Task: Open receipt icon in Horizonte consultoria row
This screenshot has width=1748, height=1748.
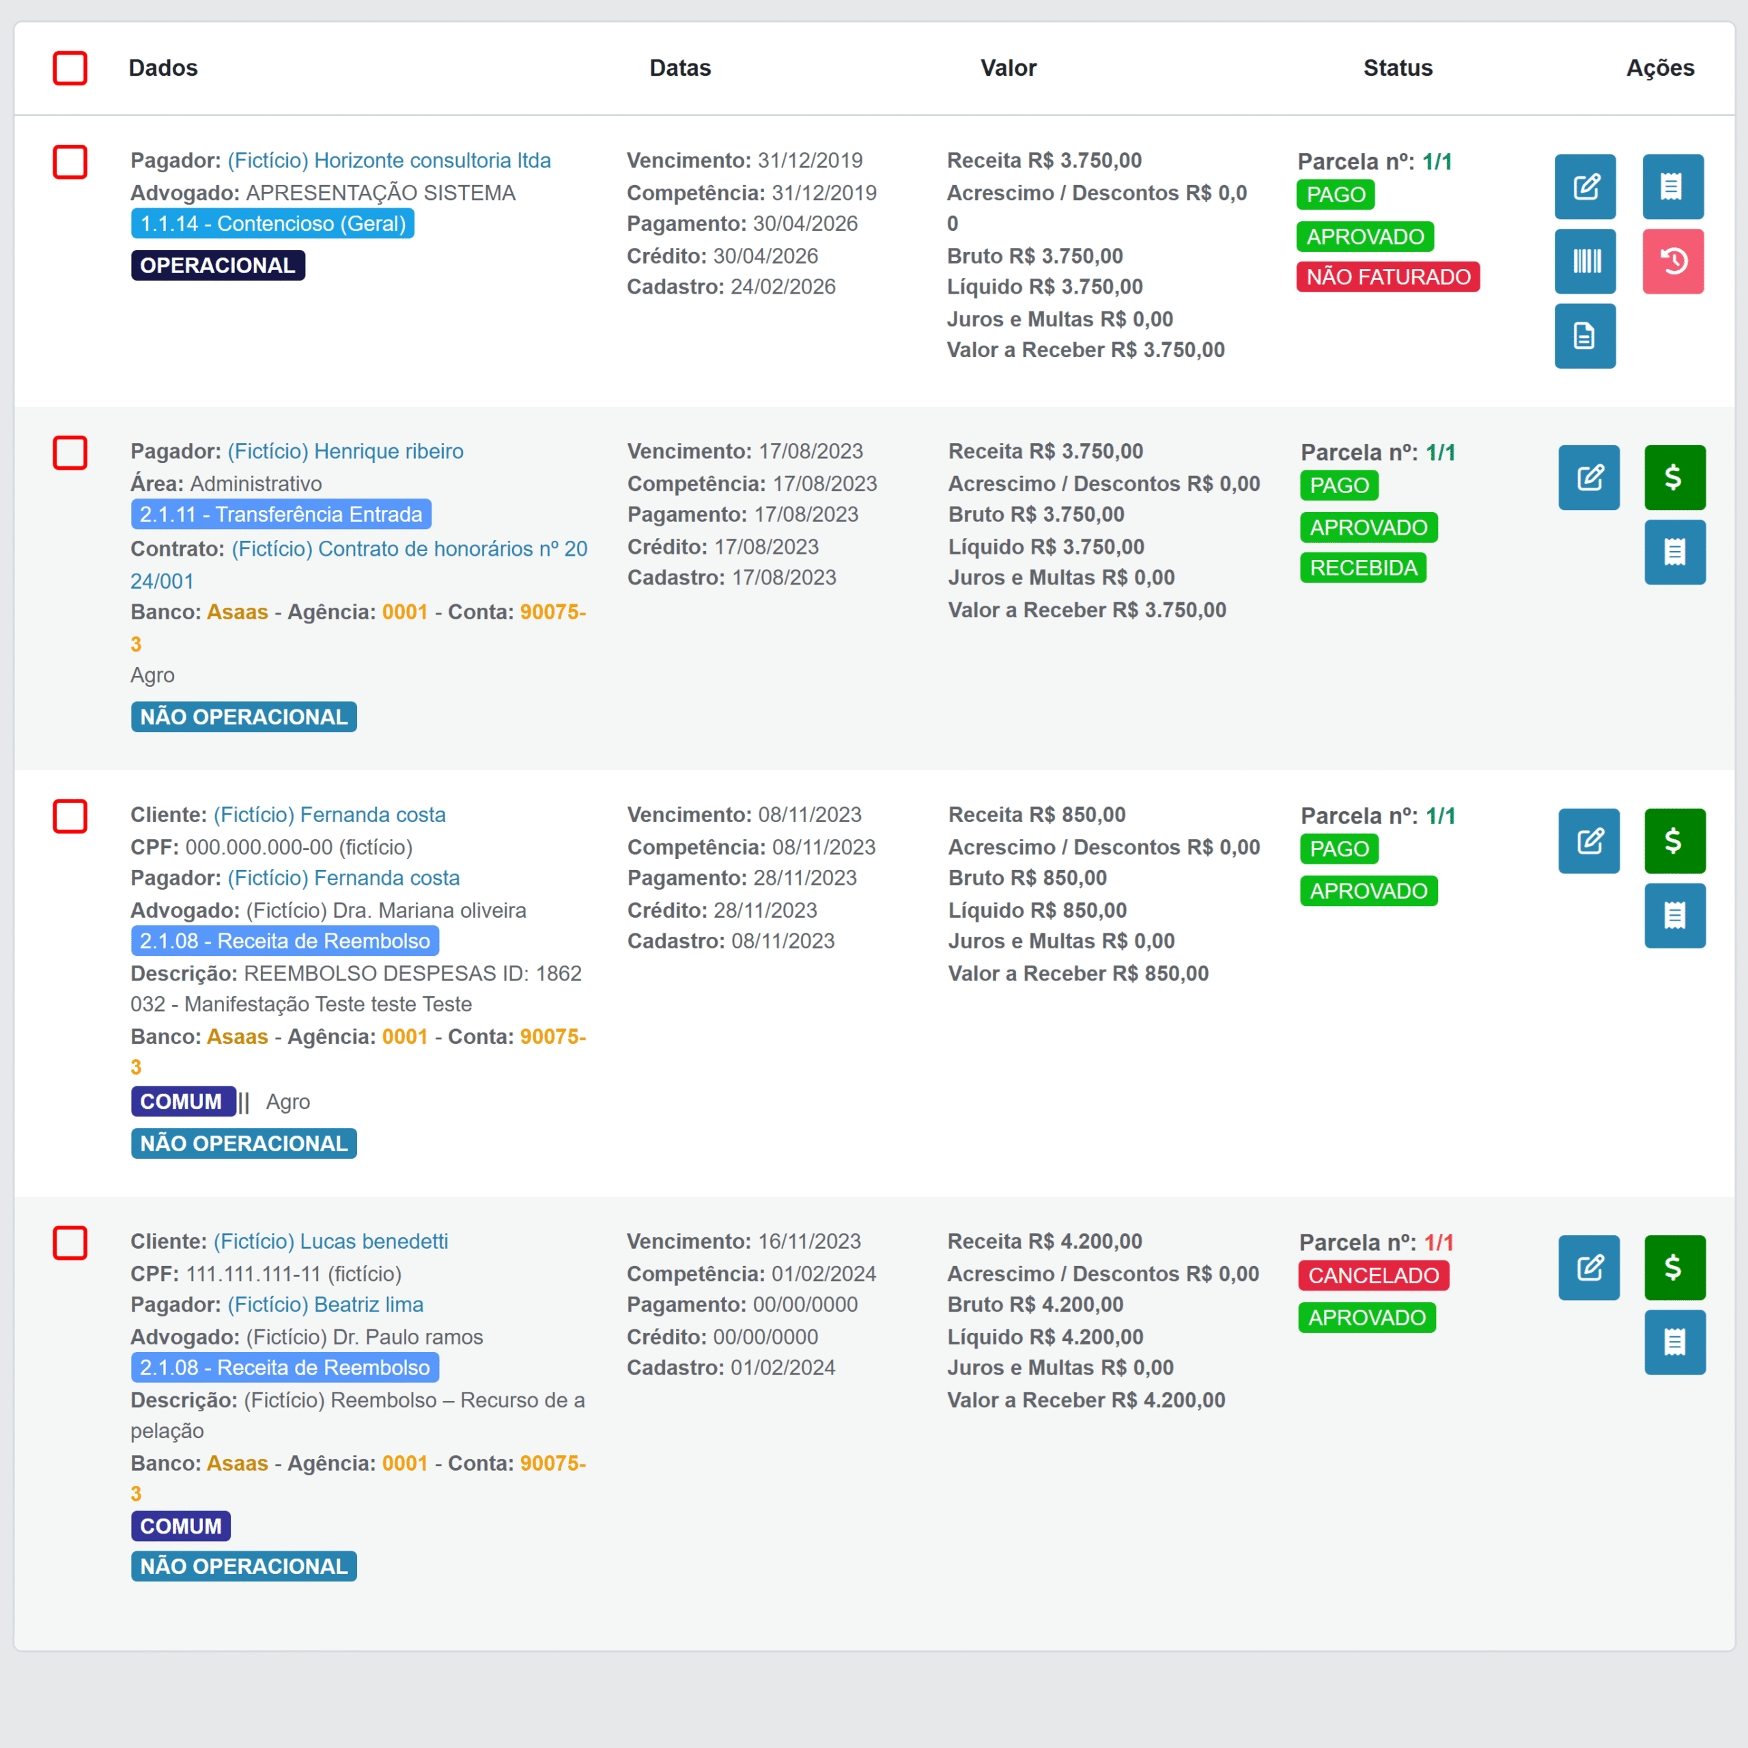Action: 1673,187
